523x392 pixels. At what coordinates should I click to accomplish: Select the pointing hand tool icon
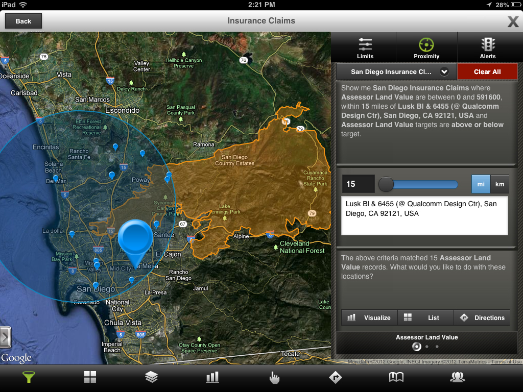coord(274,377)
